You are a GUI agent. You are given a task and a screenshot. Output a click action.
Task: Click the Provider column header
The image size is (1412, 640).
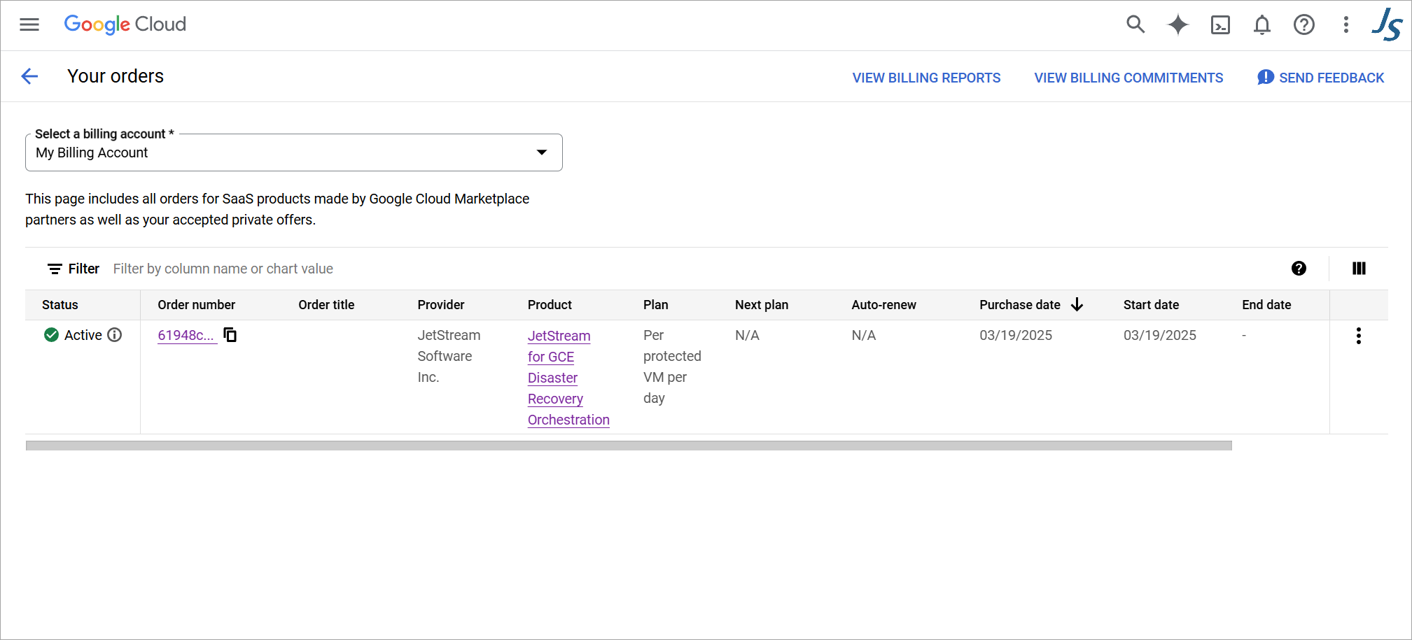[441, 305]
